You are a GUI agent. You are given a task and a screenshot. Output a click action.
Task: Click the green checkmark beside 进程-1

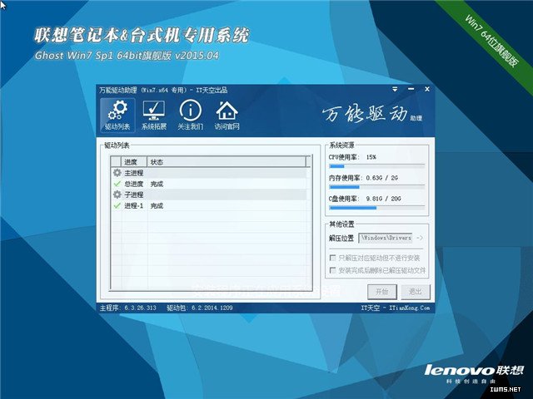click(x=117, y=205)
